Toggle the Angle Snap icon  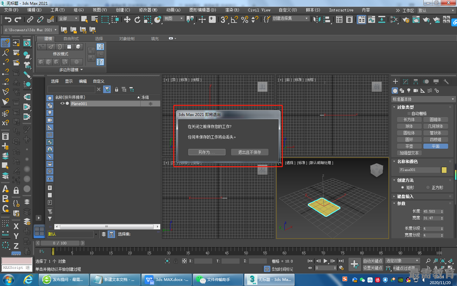click(235, 20)
